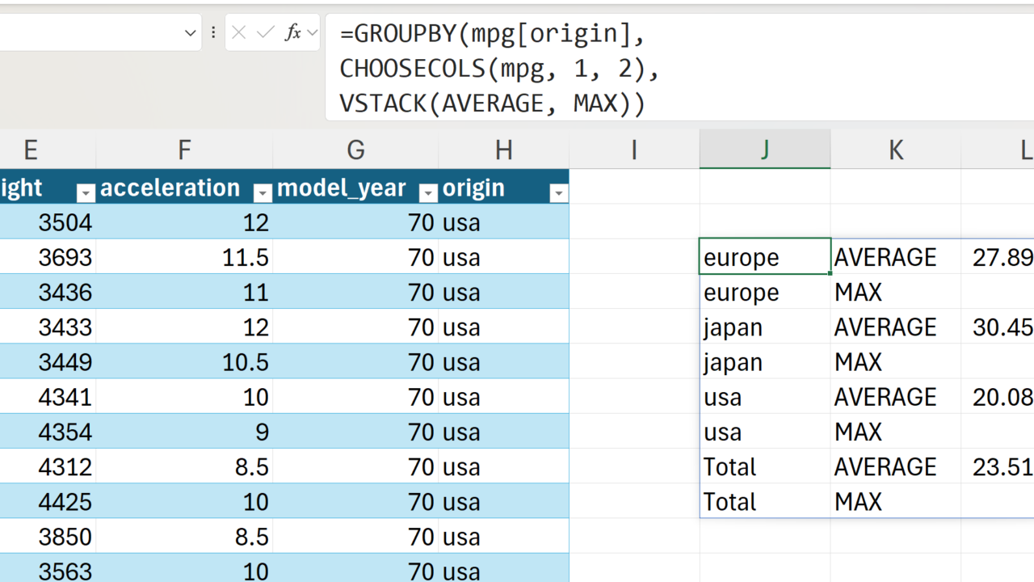Open the Name Box dropdown arrow

tap(191, 33)
